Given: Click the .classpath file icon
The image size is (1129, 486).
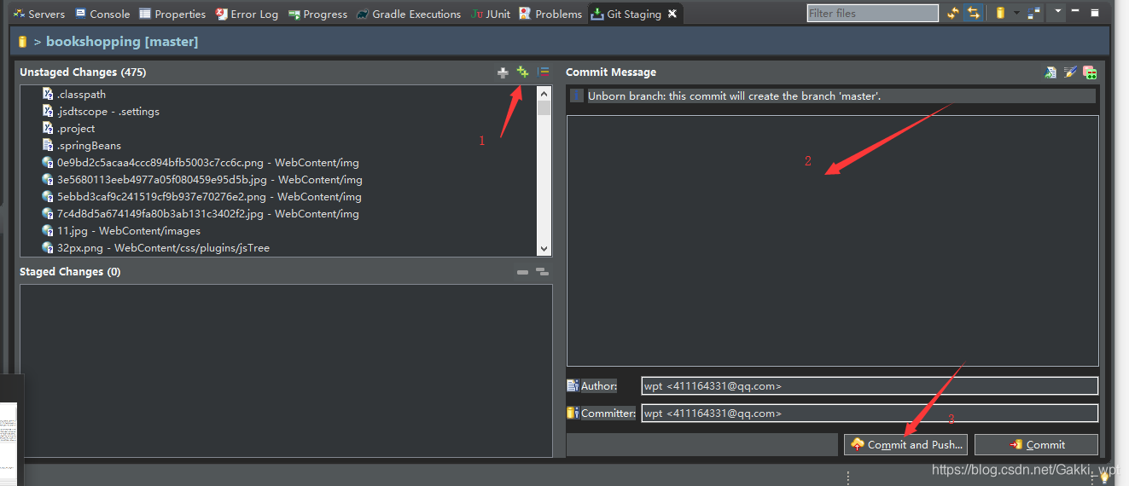Looking at the screenshot, I should point(48,94).
